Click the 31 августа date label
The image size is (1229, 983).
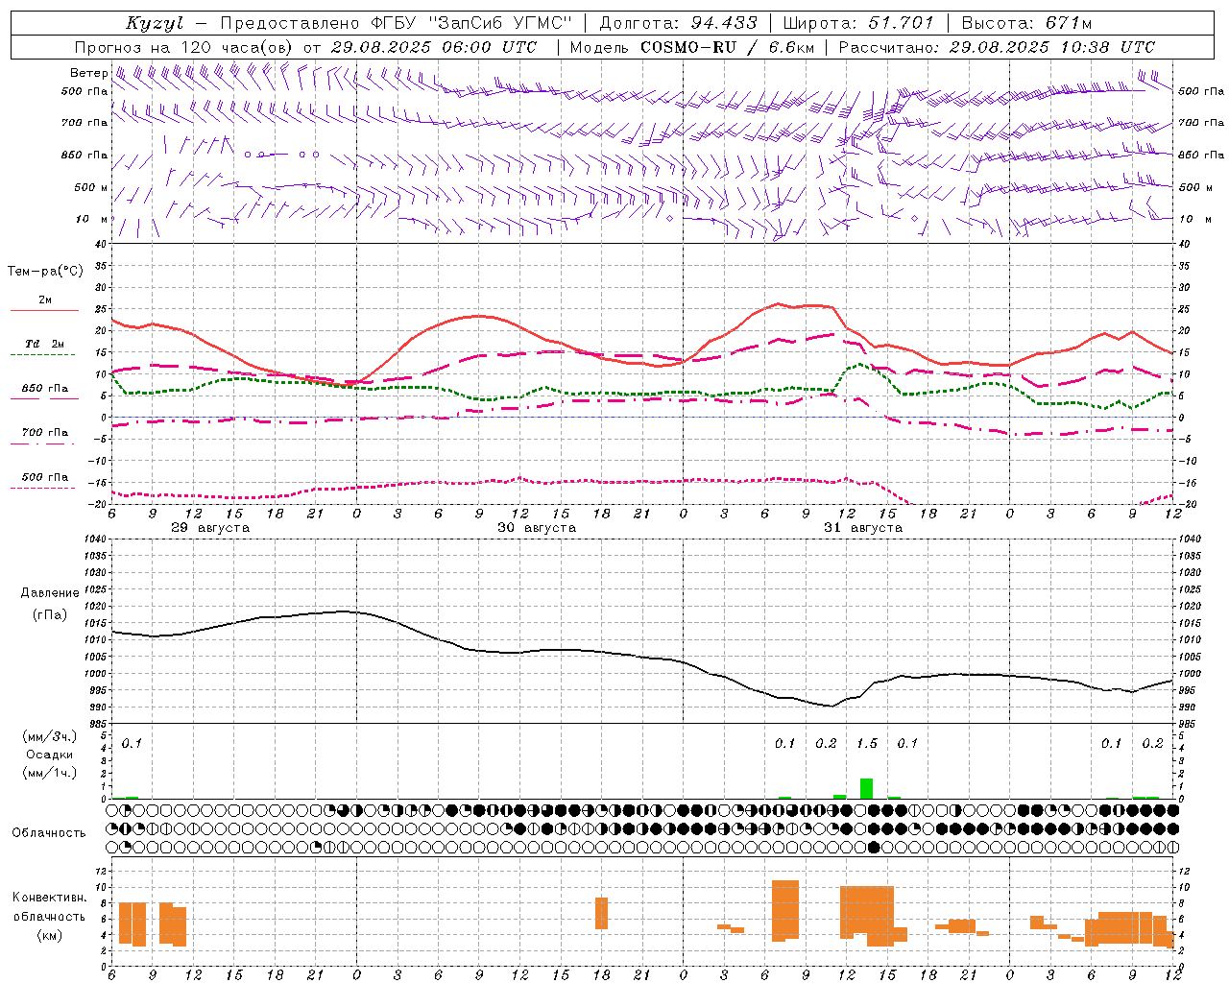click(863, 528)
